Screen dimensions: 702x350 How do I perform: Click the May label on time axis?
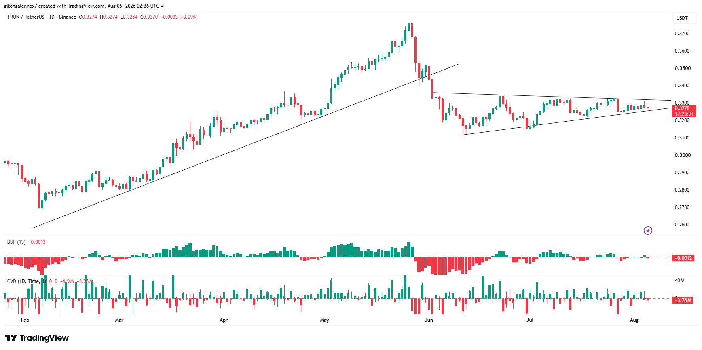coord(325,320)
